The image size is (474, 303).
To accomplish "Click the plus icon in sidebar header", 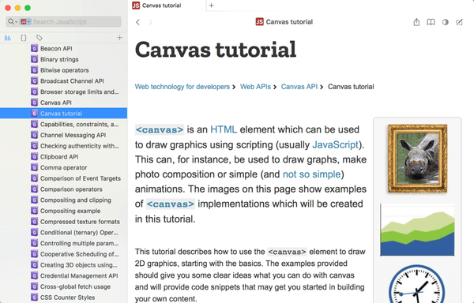I will 120,37.
